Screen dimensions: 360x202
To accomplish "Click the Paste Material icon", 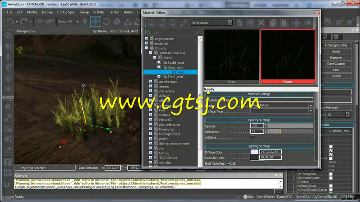I will (284, 23).
